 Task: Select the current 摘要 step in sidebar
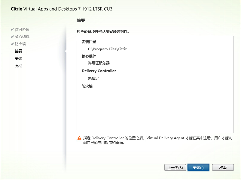click(x=19, y=51)
